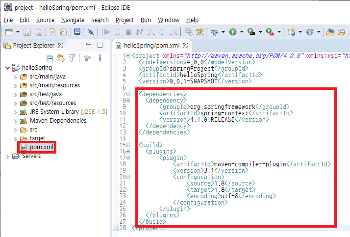
Task: Click the Coverage run icon
Action: (x=251, y=32)
